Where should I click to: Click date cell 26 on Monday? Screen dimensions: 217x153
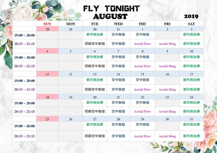click(71, 119)
